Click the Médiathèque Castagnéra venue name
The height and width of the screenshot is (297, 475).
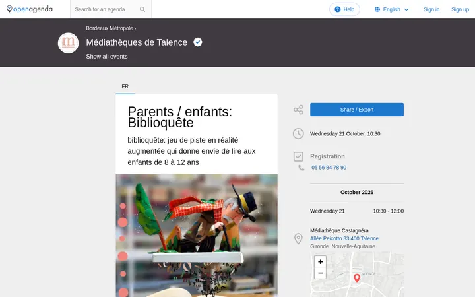339,230
